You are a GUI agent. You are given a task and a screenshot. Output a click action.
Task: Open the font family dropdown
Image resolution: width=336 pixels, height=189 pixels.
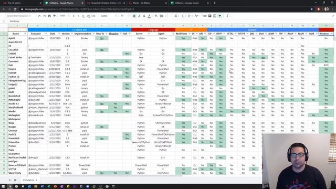click(x=109, y=16)
